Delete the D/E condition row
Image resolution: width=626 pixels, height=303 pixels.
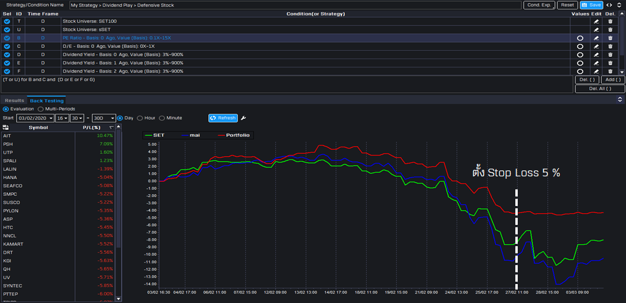point(610,46)
